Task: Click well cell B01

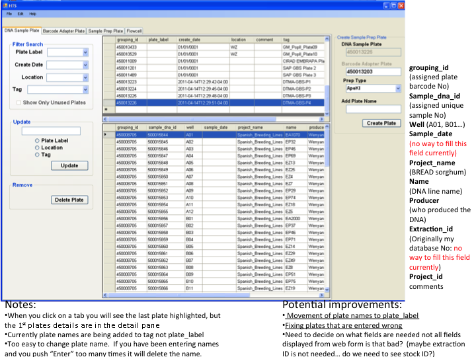Action: (x=193, y=219)
